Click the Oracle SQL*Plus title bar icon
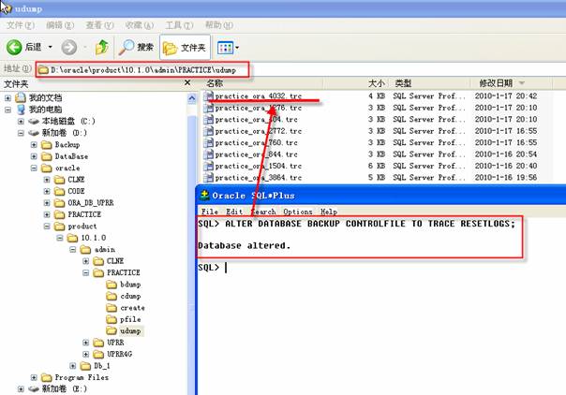 204,196
